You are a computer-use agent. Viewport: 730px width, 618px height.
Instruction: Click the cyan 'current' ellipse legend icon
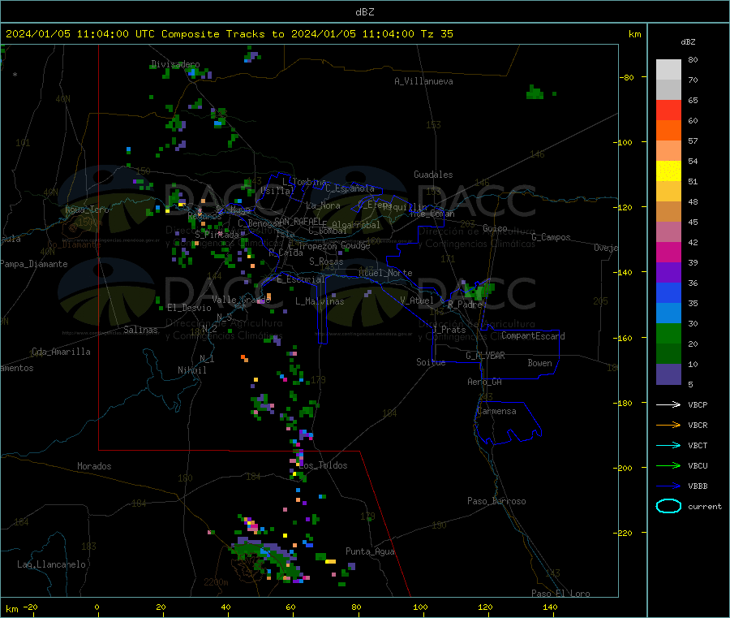pyautogui.click(x=668, y=506)
